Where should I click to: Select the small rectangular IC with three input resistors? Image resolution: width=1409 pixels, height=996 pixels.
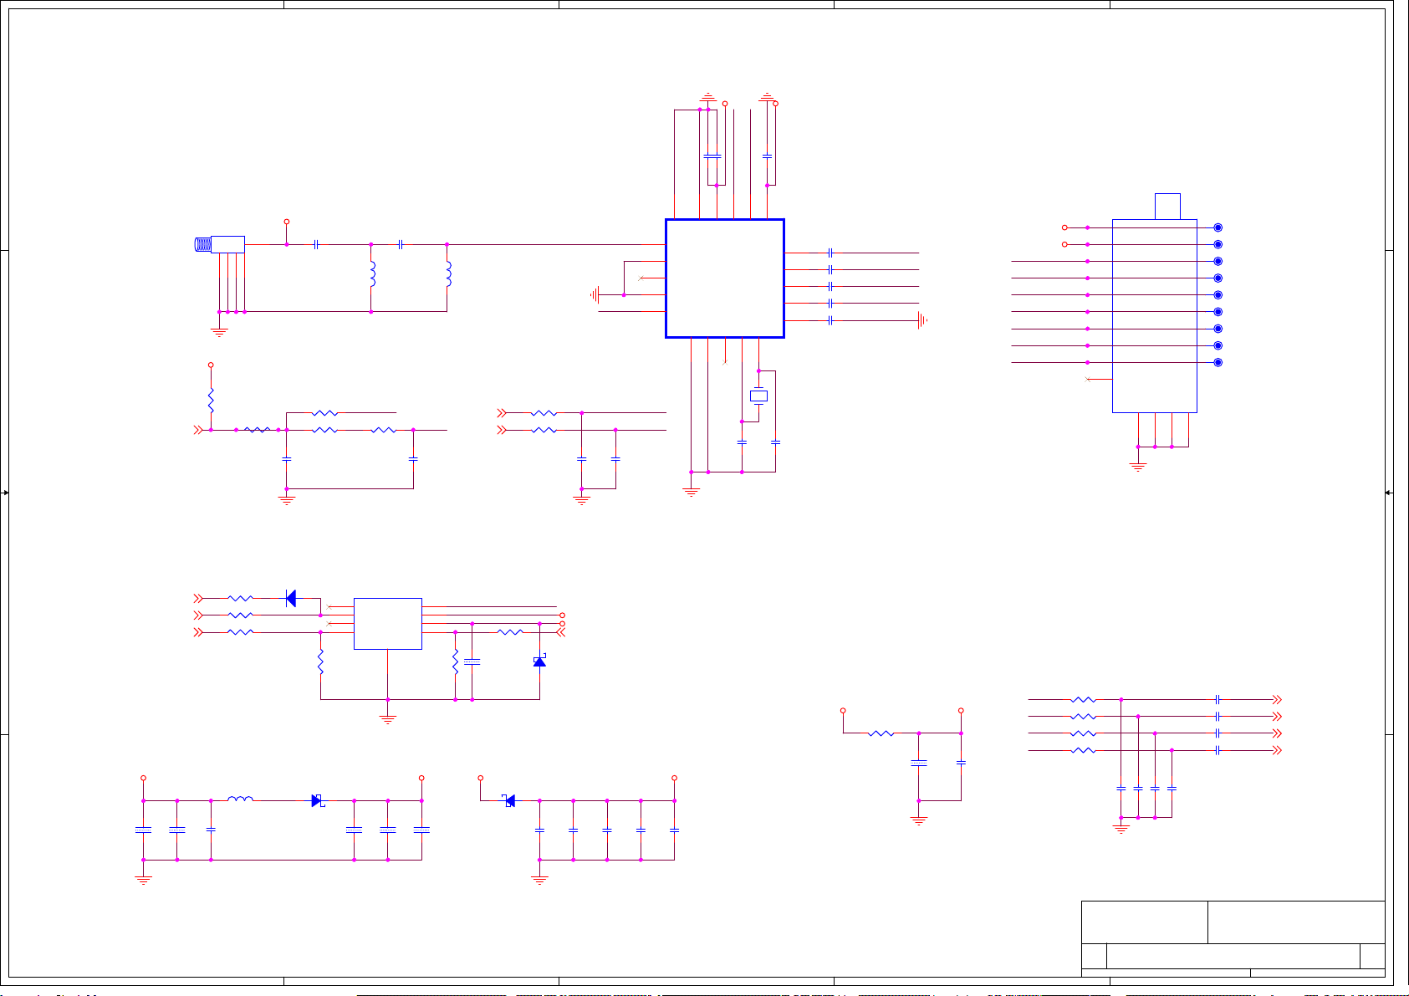[x=387, y=624]
